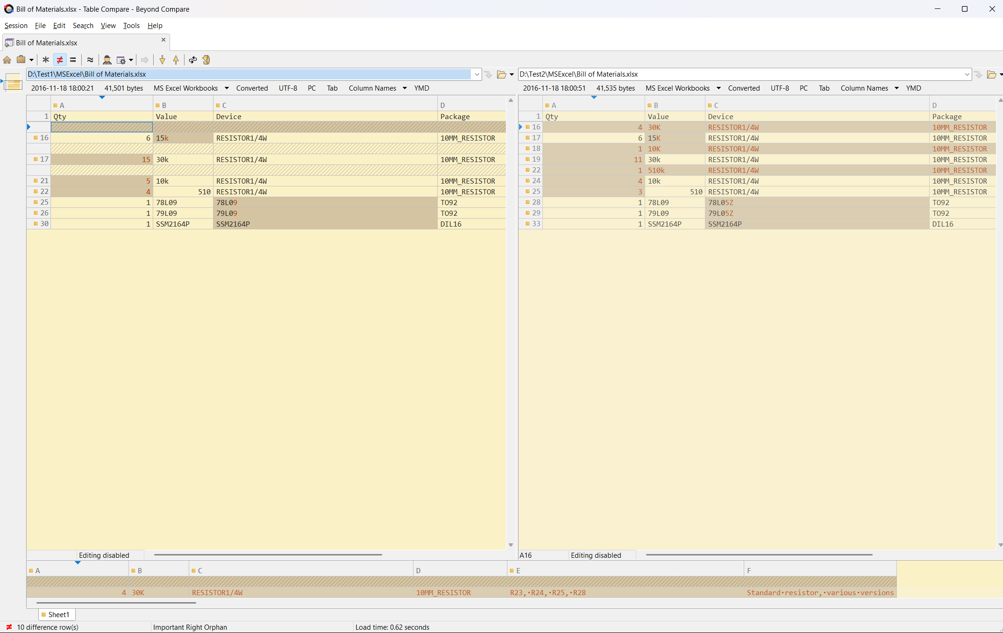
Task: Click the left Save file icon
Action: [489, 74]
